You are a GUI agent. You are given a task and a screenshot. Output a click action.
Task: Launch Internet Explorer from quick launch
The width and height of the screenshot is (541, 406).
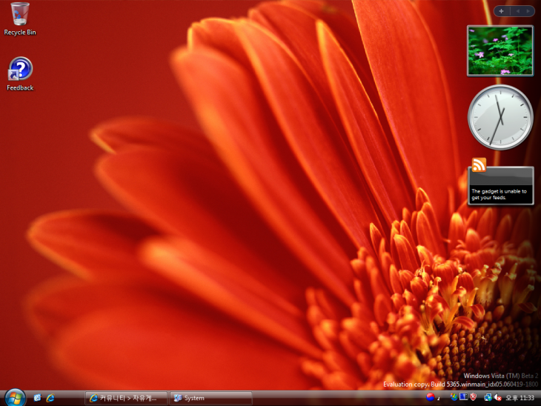(50, 398)
